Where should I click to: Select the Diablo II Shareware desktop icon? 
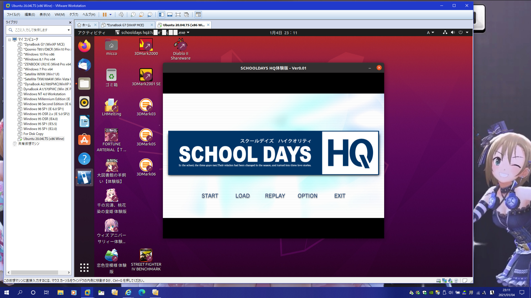[x=181, y=49]
